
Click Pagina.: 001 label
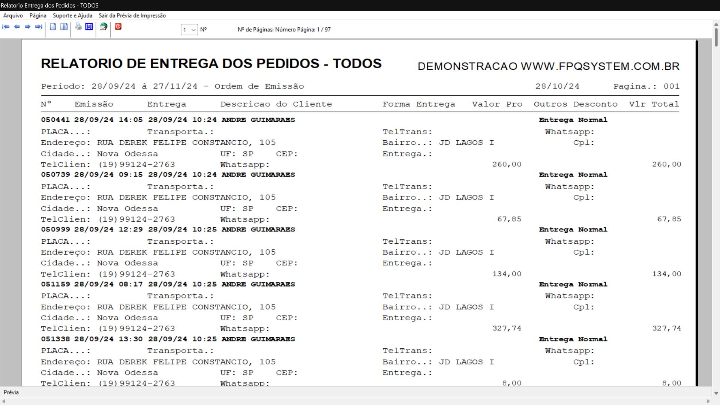pos(646,87)
